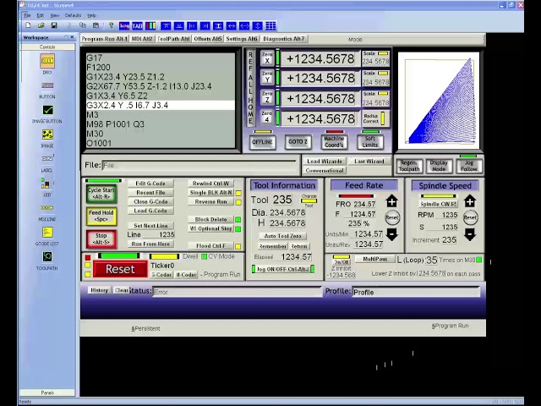Image resolution: width=541 pixels, height=406 pixels.
Task: Click Feed Rate decrease down arrow
Action: [x=391, y=235]
